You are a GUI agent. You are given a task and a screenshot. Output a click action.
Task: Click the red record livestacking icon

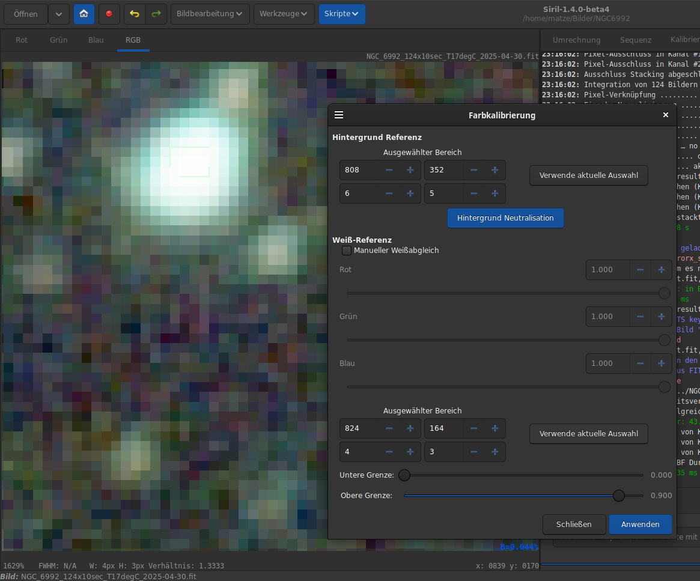tap(109, 14)
